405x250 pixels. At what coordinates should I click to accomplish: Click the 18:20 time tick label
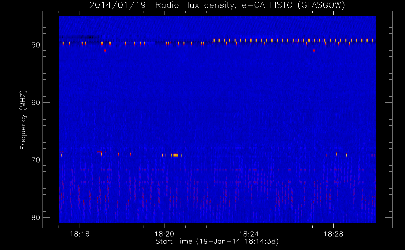click(164, 234)
